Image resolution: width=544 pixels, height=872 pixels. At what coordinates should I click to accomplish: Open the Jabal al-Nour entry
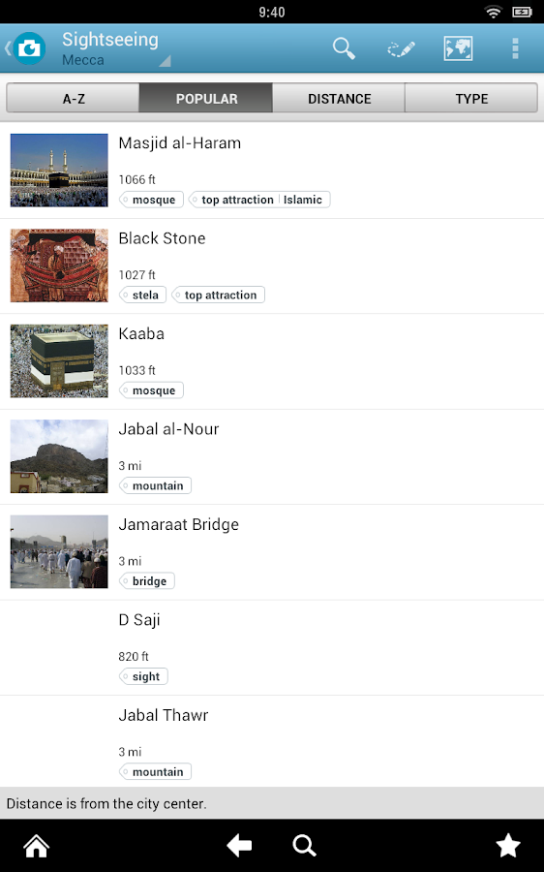(x=272, y=456)
